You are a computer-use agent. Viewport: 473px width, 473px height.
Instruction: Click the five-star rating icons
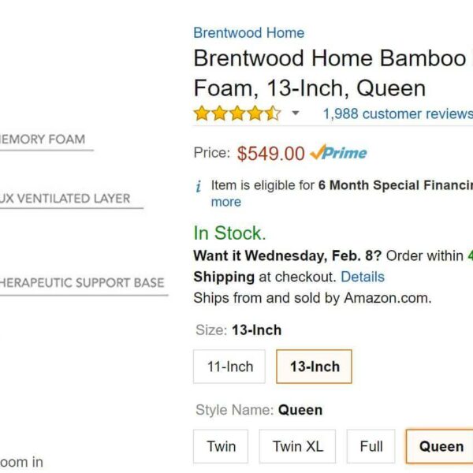coord(237,114)
